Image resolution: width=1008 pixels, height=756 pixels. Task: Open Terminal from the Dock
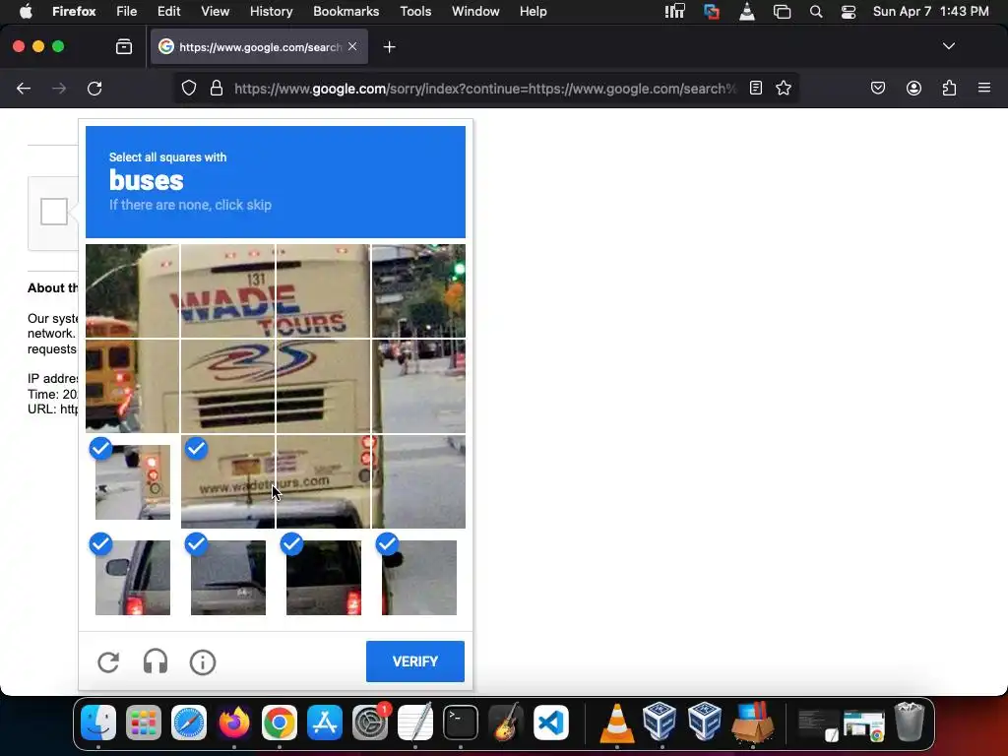(x=461, y=723)
